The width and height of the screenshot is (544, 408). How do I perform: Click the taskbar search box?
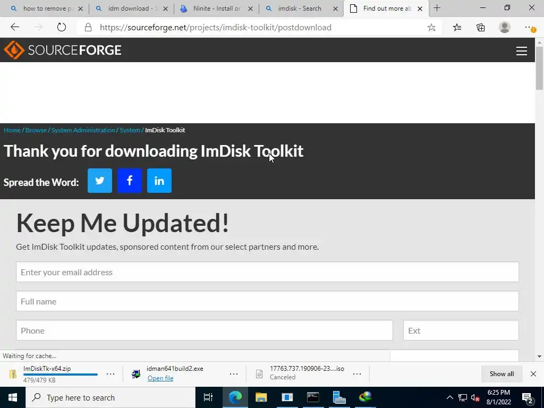[x=110, y=397]
